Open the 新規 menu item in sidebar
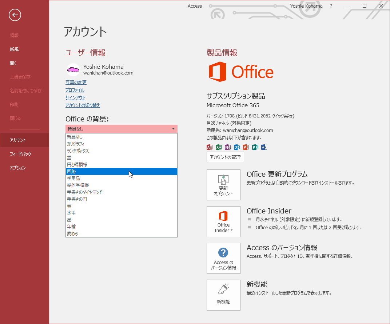Screen dimensions: 390x324 [x=24, y=49]
